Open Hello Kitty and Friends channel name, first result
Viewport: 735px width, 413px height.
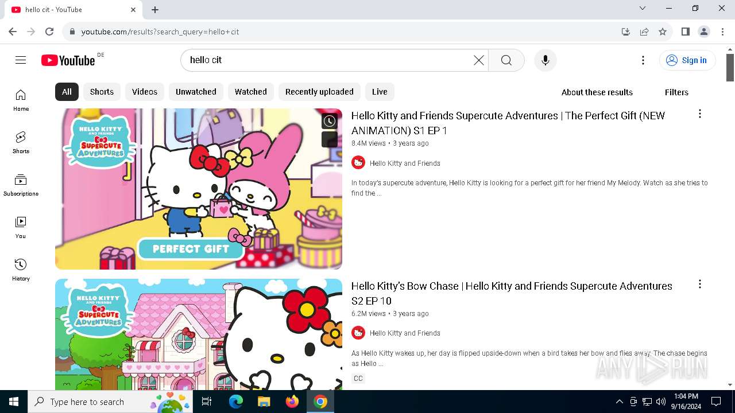pyautogui.click(x=405, y=163)
